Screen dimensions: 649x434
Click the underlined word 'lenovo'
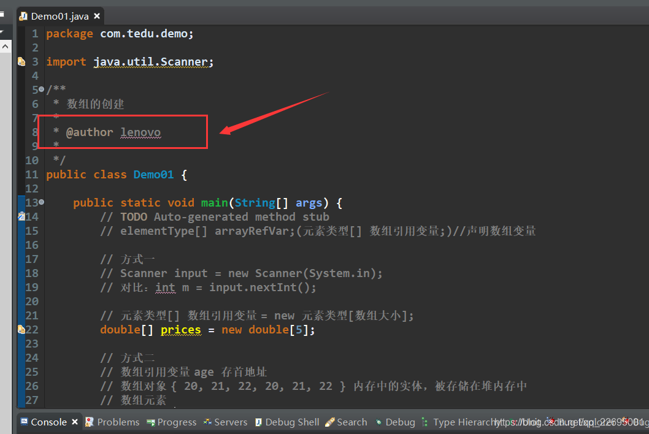(140, 132)
